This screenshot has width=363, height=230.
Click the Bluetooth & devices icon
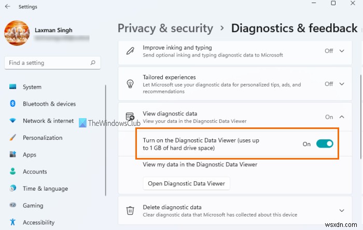click(12, 104)
